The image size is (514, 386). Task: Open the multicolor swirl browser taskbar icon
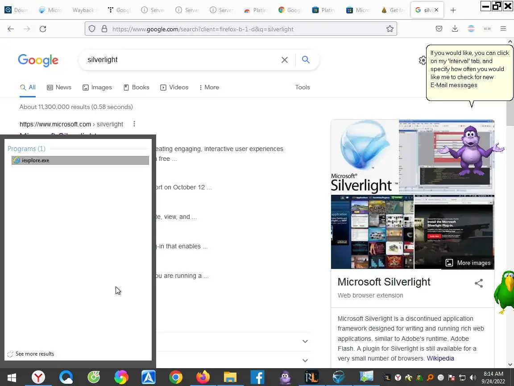[121, 377]
